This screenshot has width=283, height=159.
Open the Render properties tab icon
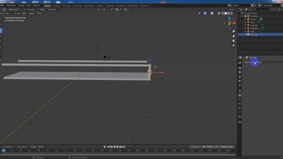[x=240, y=68]
